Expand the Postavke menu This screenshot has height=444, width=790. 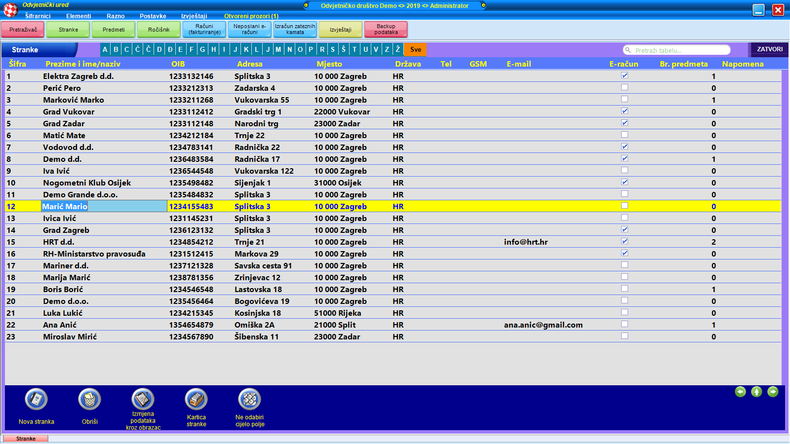point(153,16)
